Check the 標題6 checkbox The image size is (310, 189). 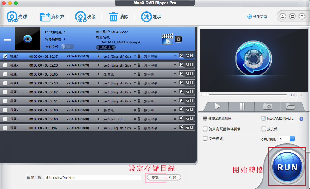(5, 101)
